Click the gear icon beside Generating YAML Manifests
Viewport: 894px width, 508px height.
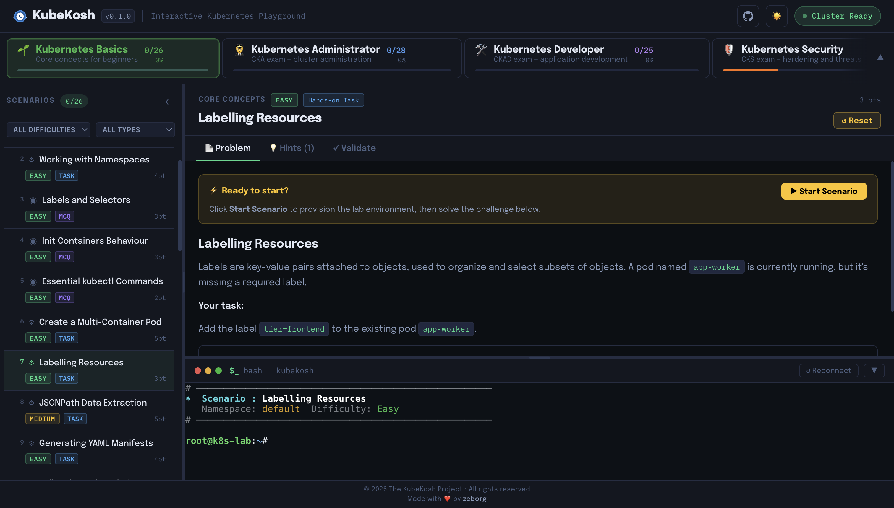coord(31,443)
